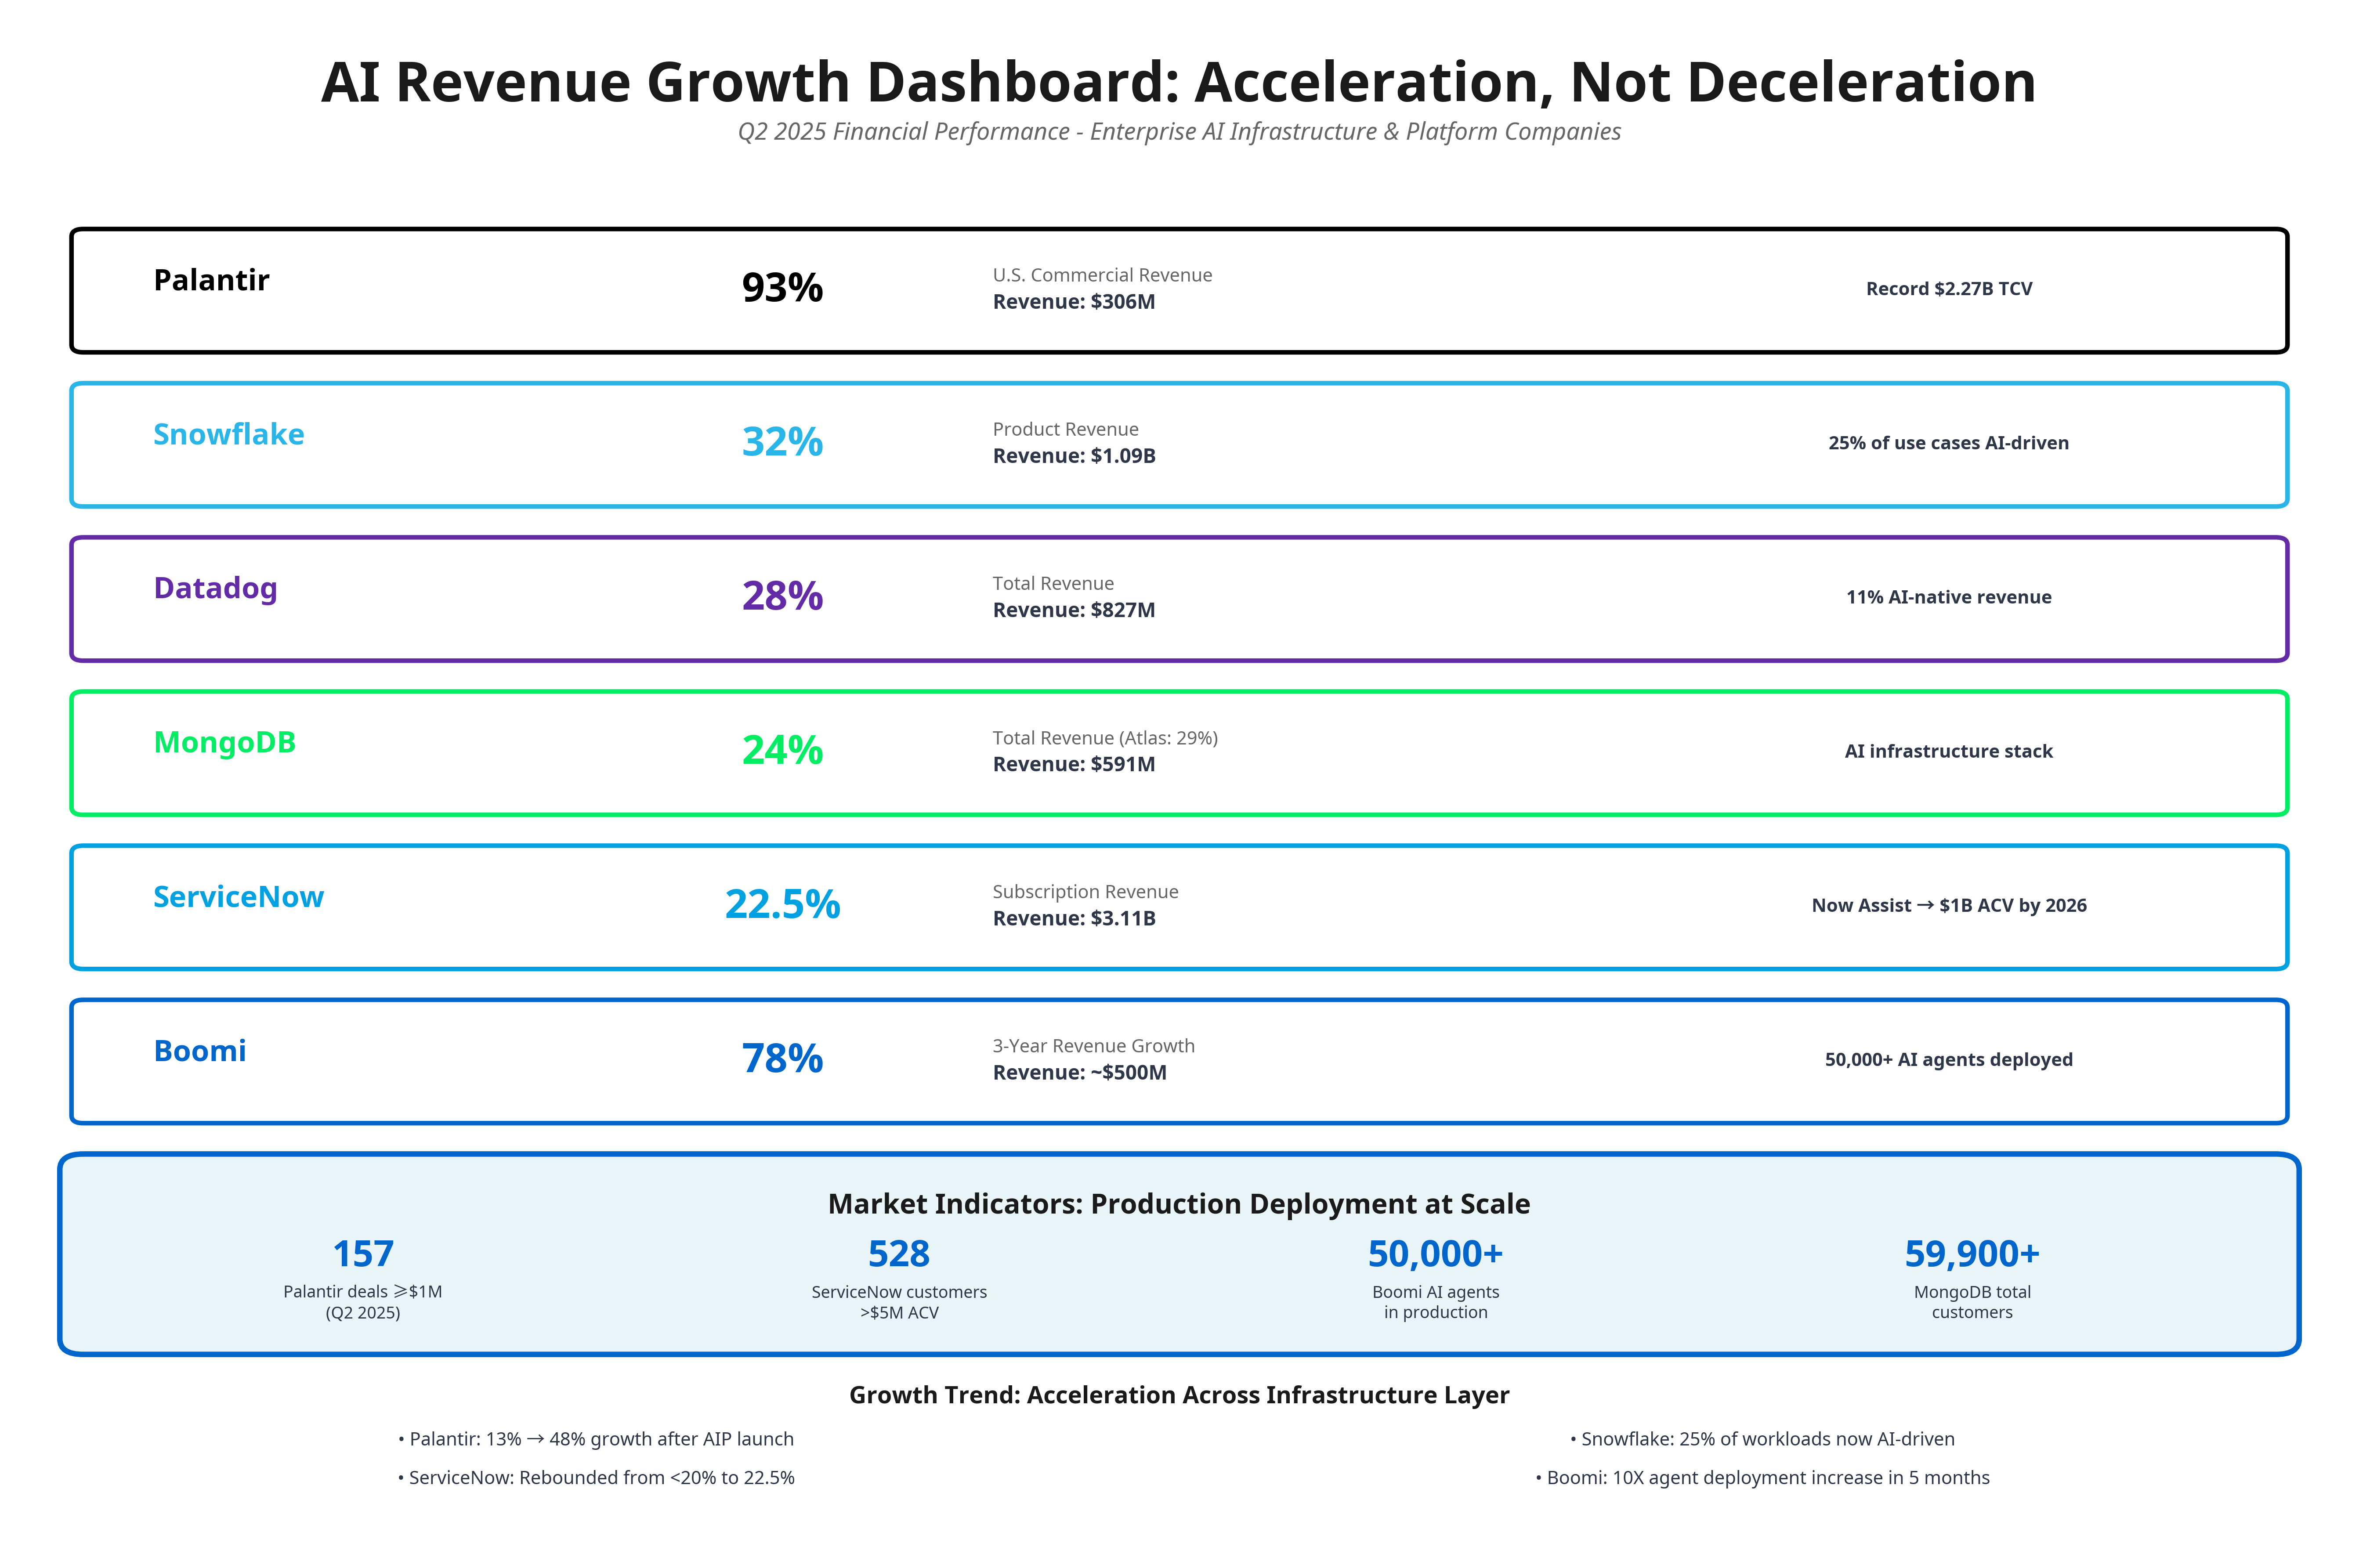Screen dimensions: 2359x1568
Task: Click Palantir's 93% growth figure
Action: (x=782, y=288)
